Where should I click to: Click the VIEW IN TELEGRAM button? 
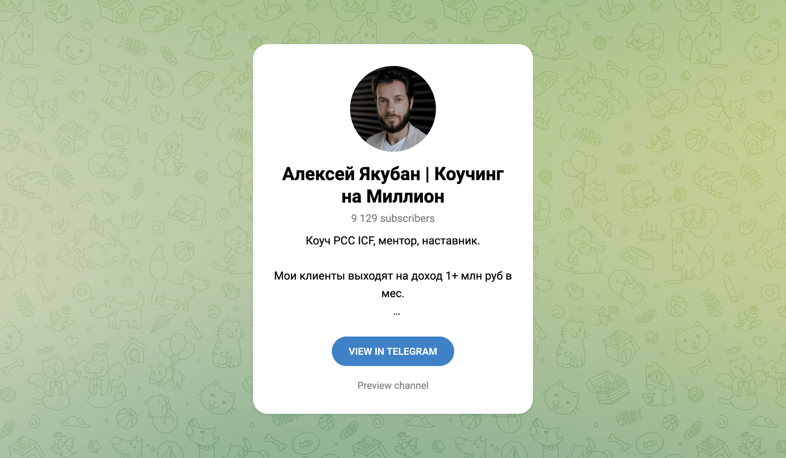393,351
